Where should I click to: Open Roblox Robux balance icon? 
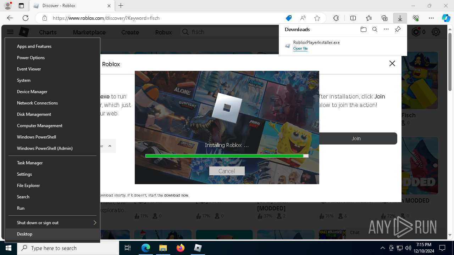click(x=416, y=32)
